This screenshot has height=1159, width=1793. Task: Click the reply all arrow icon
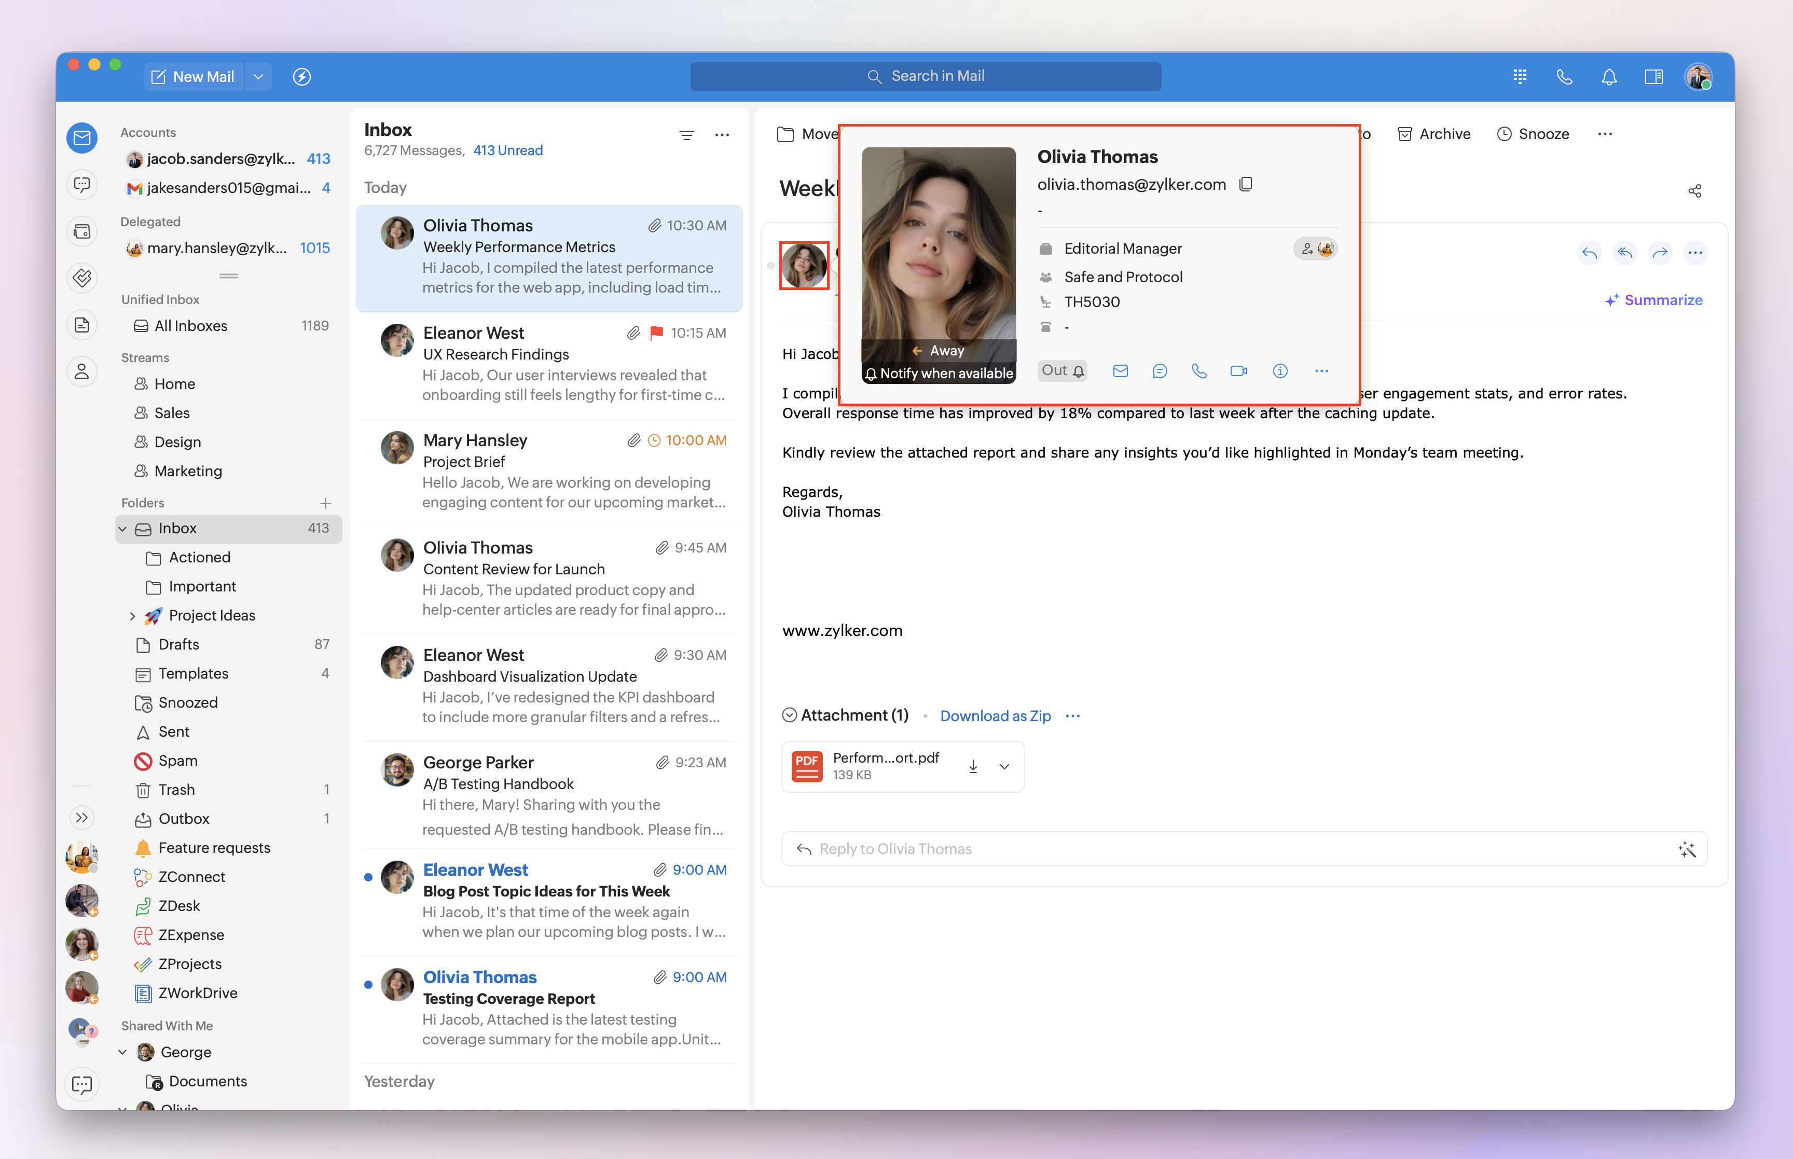1624,253
